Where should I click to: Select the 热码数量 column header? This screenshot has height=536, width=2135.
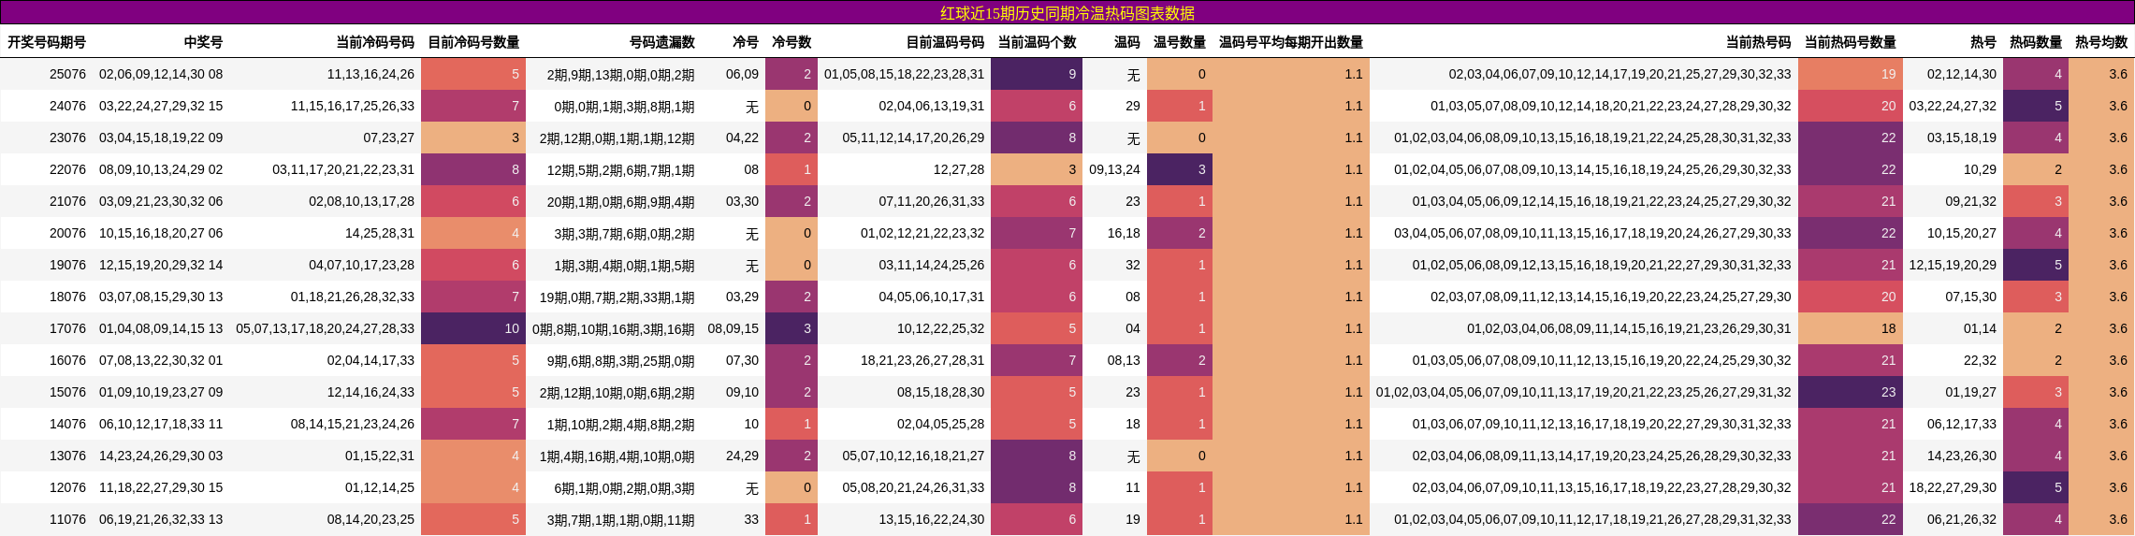pos(2036,42)
